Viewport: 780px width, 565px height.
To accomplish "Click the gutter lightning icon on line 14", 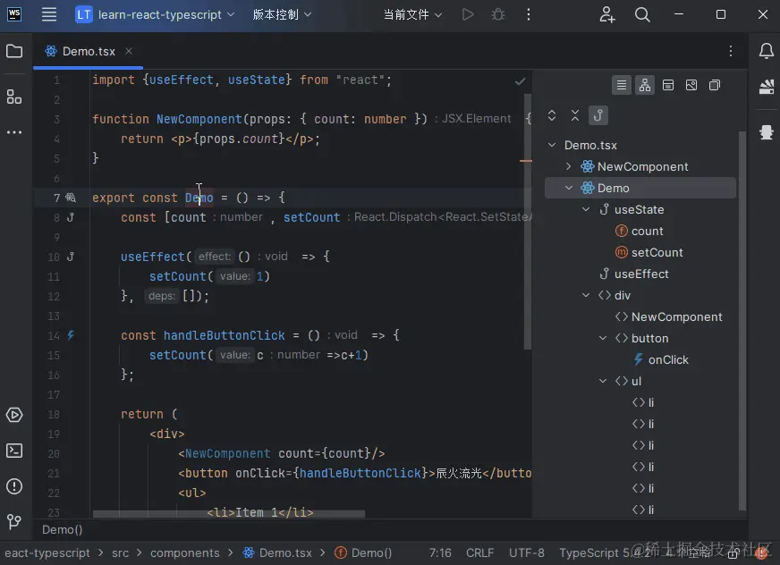I will (71, 335).
